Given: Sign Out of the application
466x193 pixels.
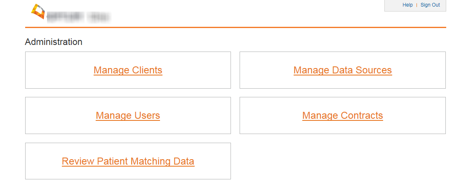Looking at the screenshot, I should click(x=430, y=5).
